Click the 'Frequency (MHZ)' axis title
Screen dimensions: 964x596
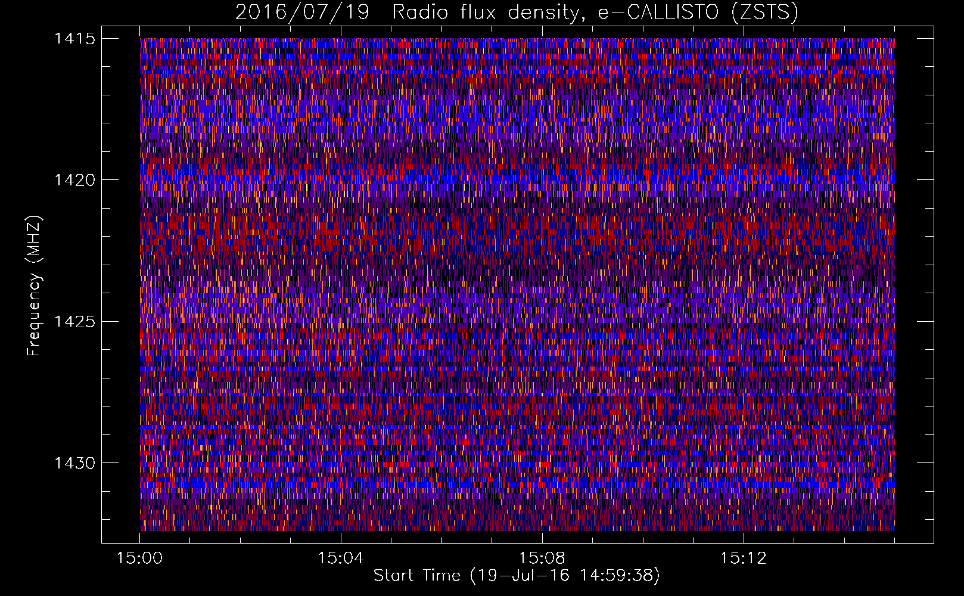[35, 285]
